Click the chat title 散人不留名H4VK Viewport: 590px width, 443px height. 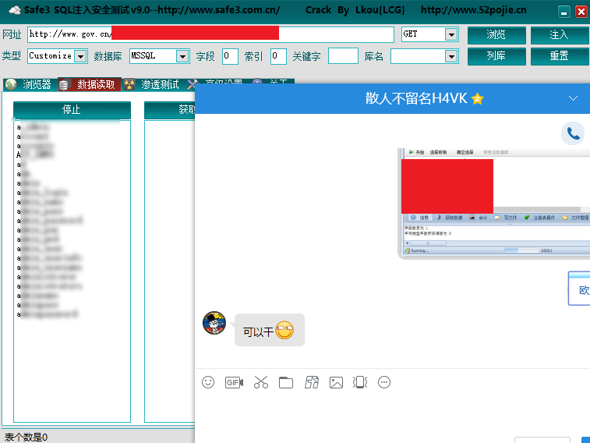(415, 98)
